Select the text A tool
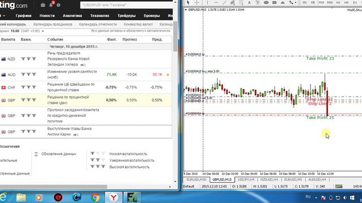The image size is (362, 203). (249, 2)
